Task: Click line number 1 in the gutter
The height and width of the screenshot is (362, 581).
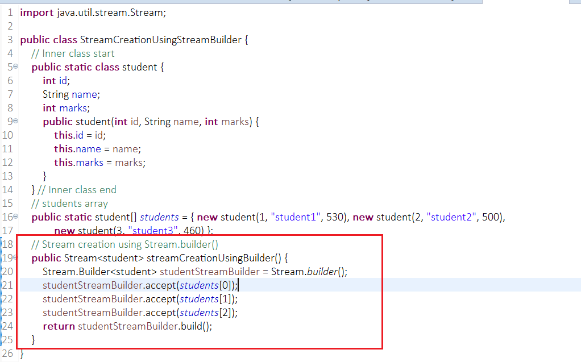Action: (10, 12)
